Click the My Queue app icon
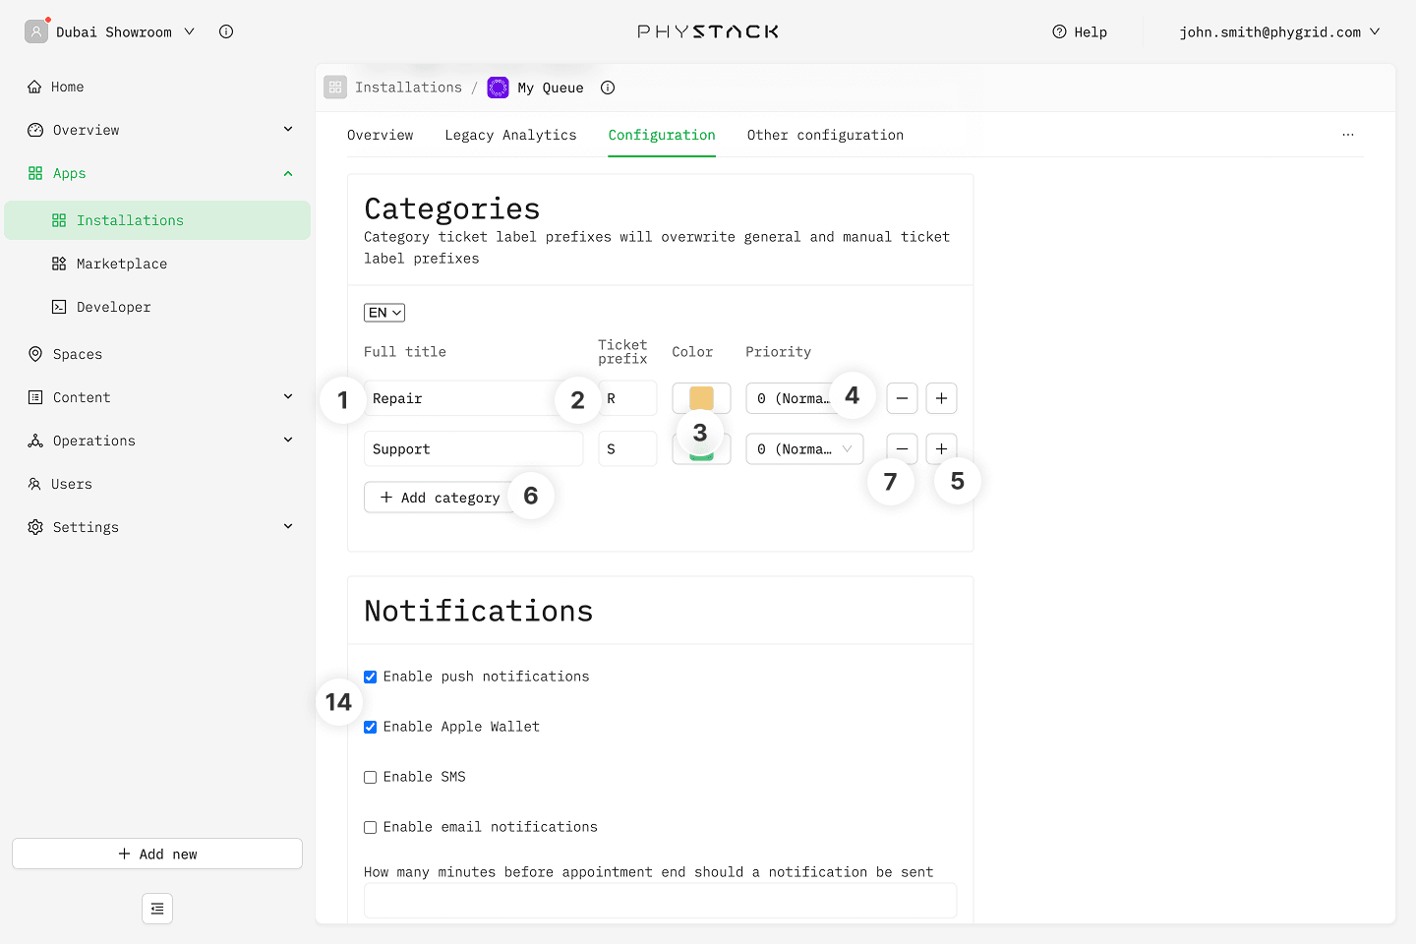 (499, 88)
